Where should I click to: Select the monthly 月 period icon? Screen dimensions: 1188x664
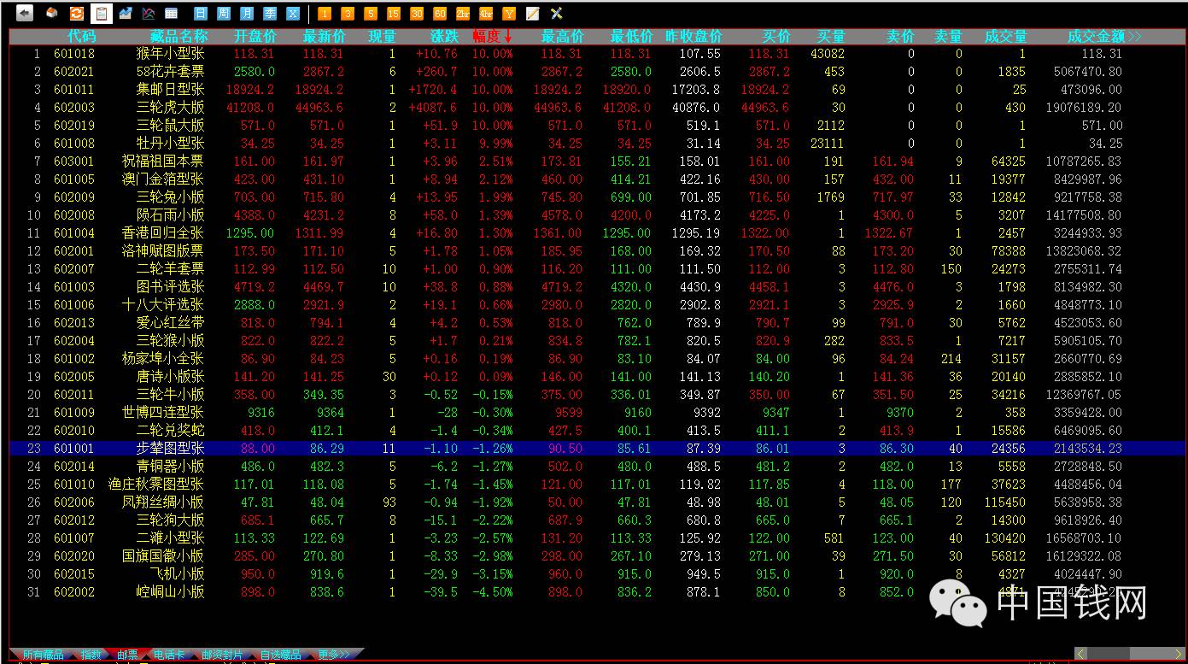pyautogui.click(x=247, y=14)
